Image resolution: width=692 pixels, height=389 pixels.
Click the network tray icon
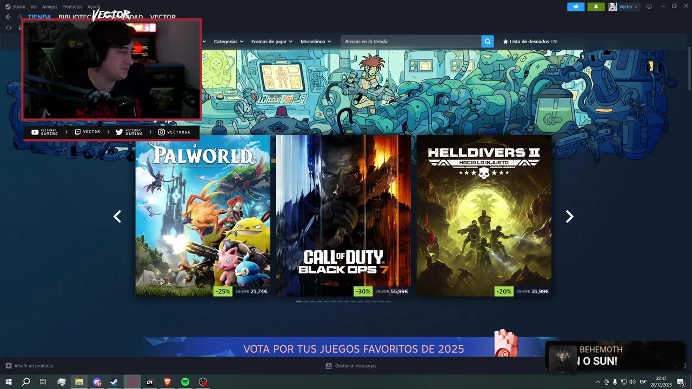pyautogui.click(x=623, y=382)
